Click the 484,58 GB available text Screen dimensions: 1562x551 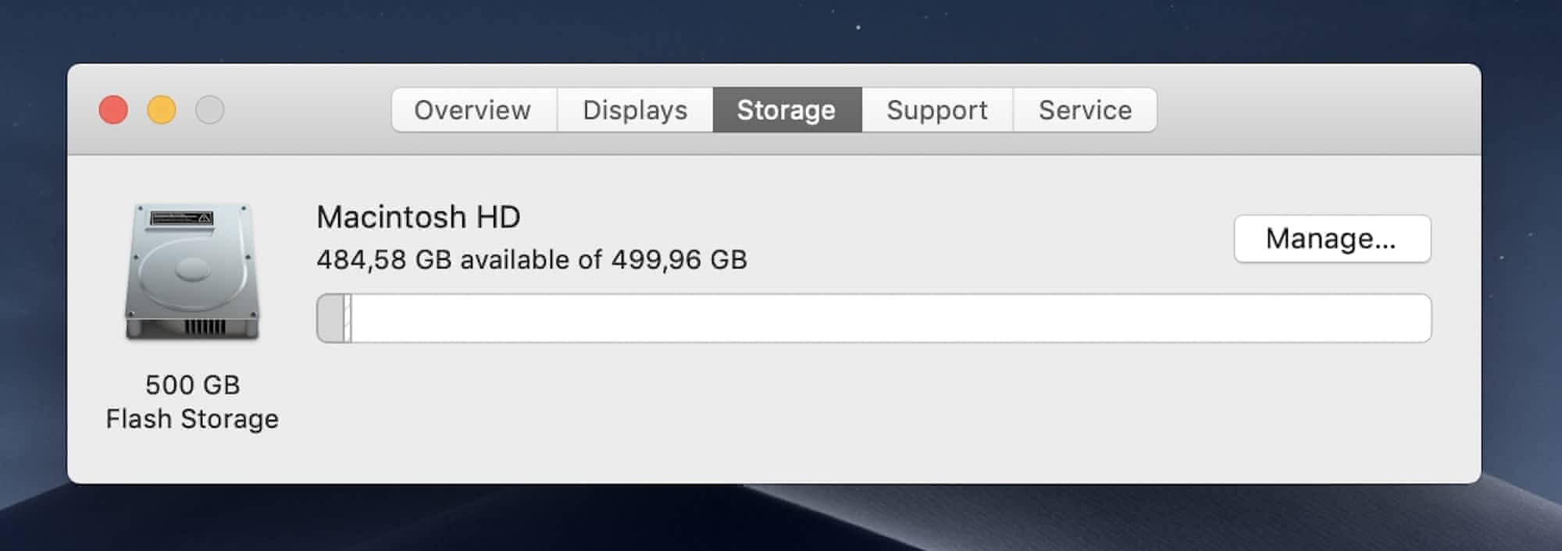531,260
